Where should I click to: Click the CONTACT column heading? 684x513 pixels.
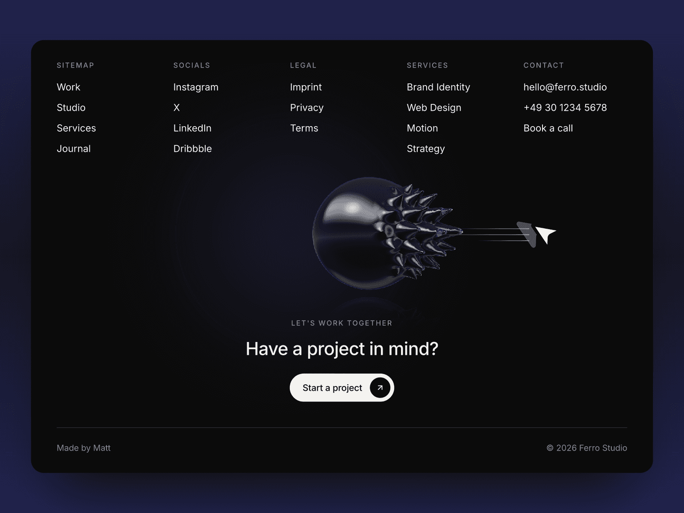click(x=544, y=65)
